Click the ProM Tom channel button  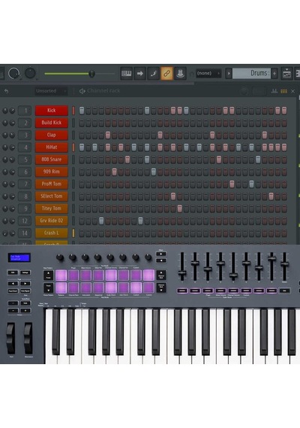click(52, 184)
